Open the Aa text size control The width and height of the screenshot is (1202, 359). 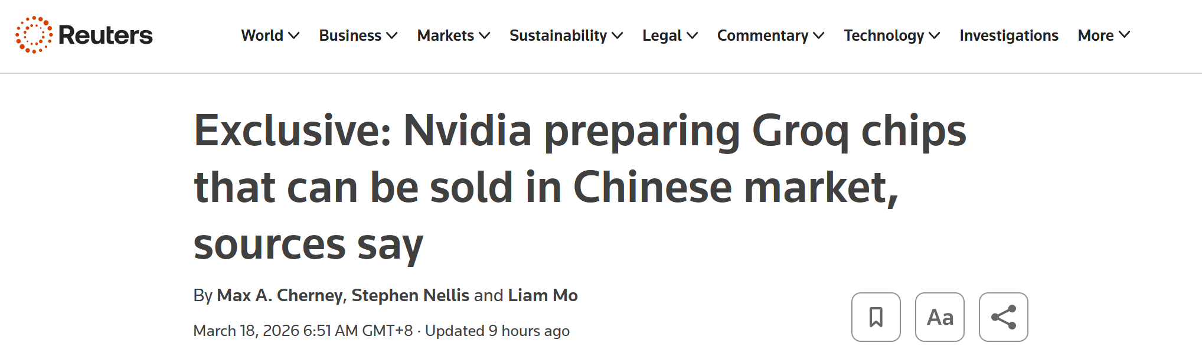(x=939, y=317)
